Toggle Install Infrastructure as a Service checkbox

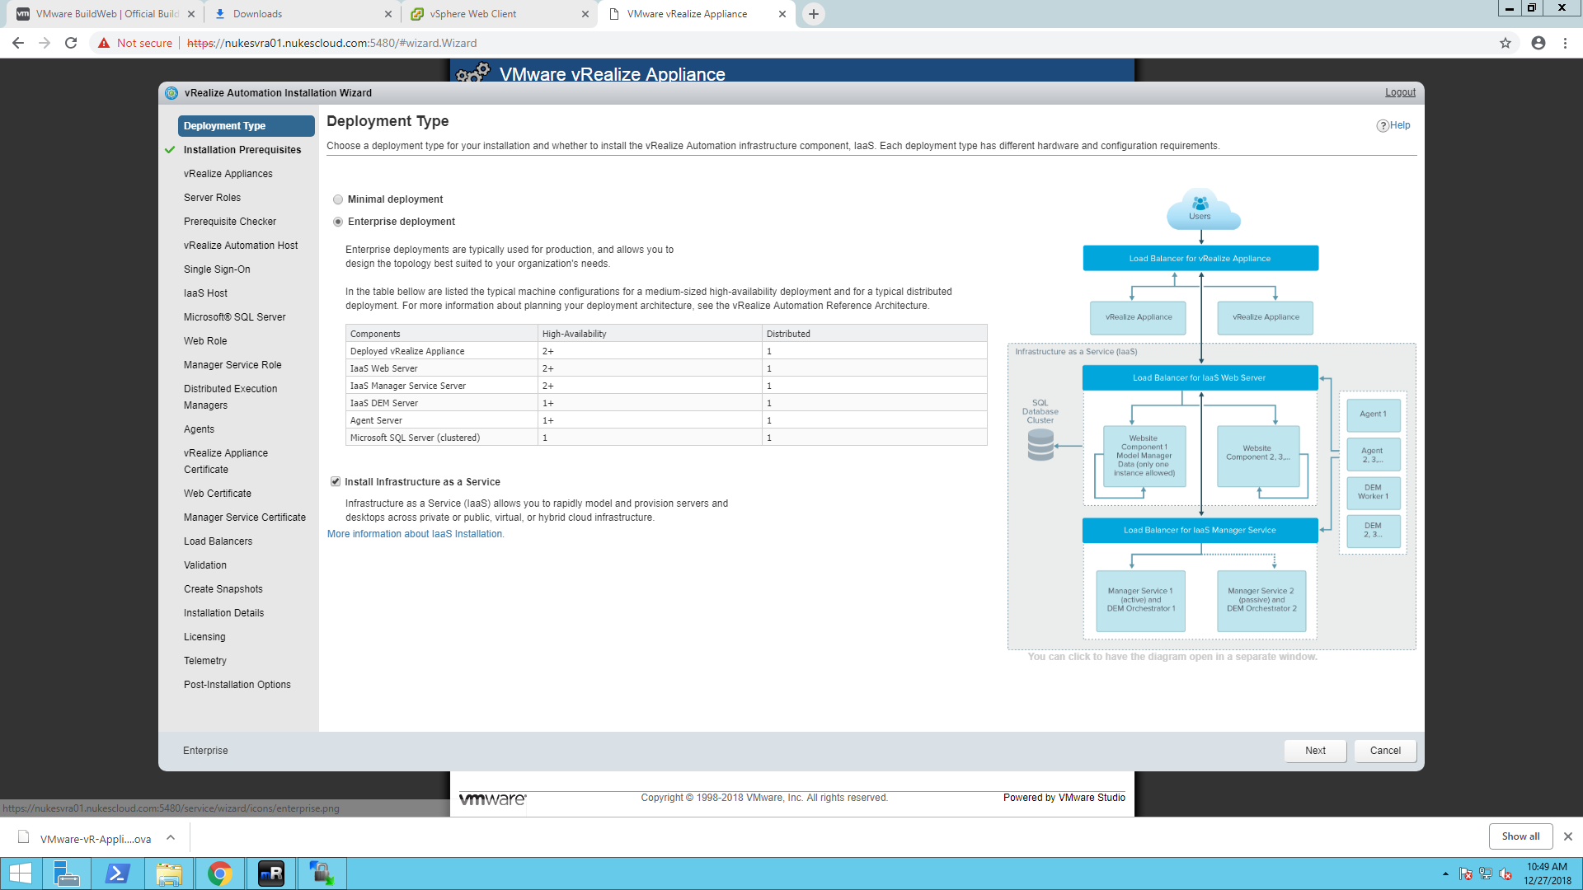tap(336, 481)
